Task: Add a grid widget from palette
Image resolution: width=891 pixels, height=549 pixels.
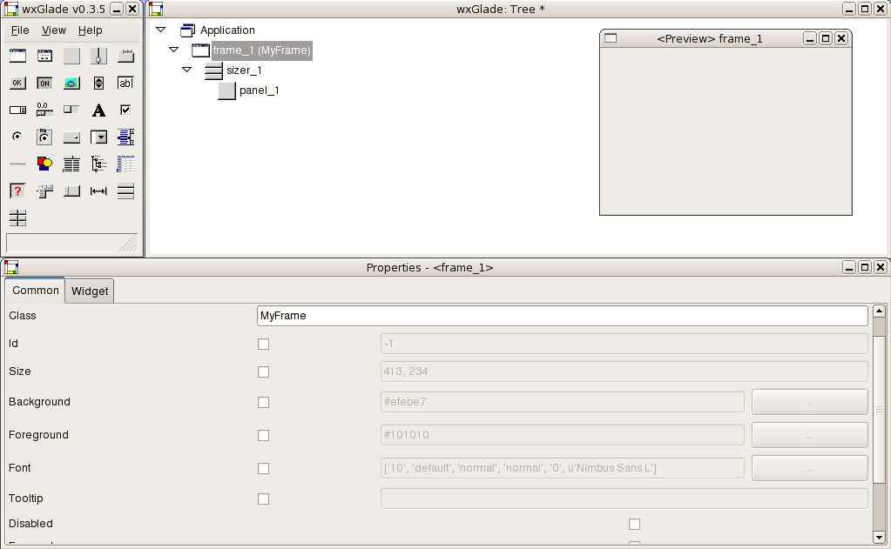Action: pyautogui.click(x=125, y=164)
